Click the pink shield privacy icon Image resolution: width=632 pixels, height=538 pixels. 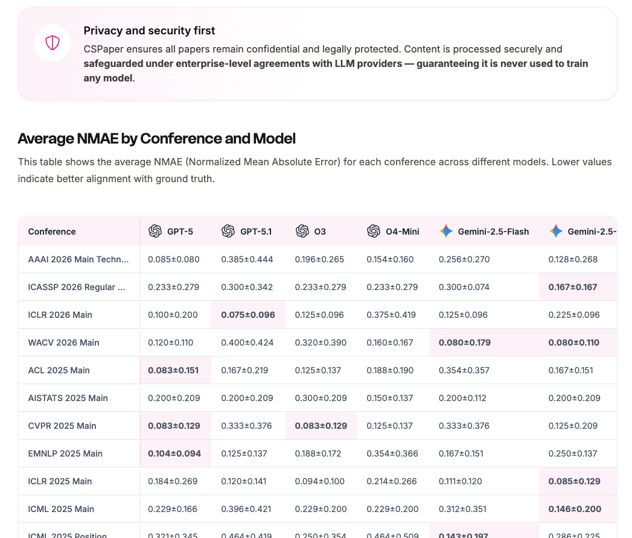click(x=53, y=43)
